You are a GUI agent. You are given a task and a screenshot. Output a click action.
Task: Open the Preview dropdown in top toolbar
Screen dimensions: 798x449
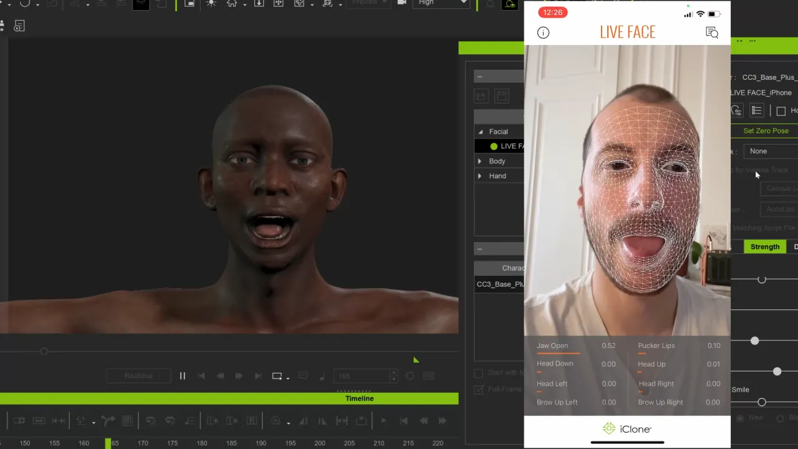click(x=369, y=3)
